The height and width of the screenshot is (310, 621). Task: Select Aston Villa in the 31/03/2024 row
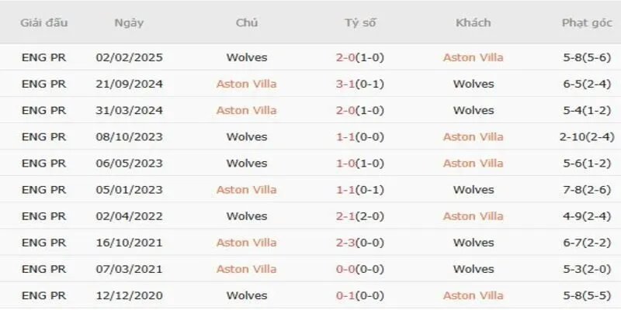pos(247,110)
